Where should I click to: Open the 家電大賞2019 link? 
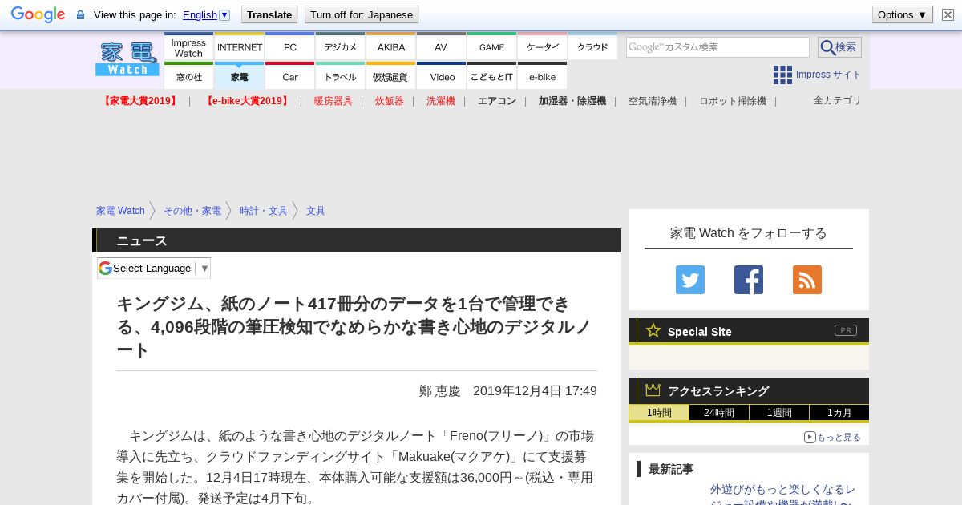coord(140,101)
